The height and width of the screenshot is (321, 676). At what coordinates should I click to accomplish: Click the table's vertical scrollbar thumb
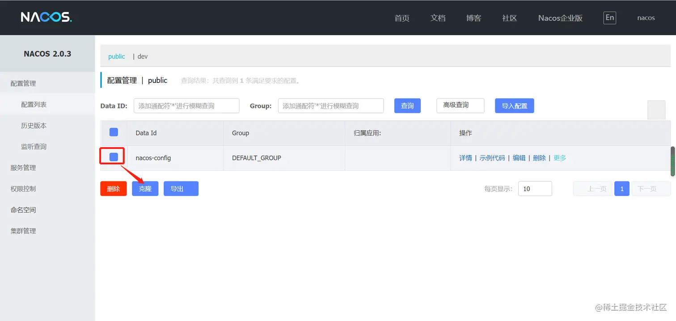coord(672,161)
